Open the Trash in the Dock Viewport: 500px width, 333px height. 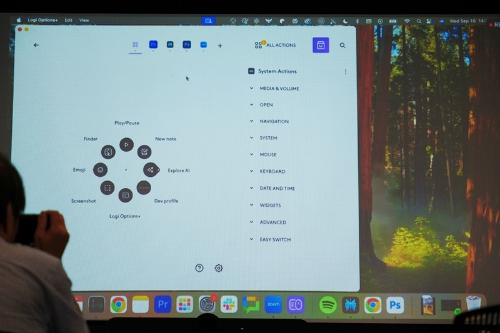(474, 304)
